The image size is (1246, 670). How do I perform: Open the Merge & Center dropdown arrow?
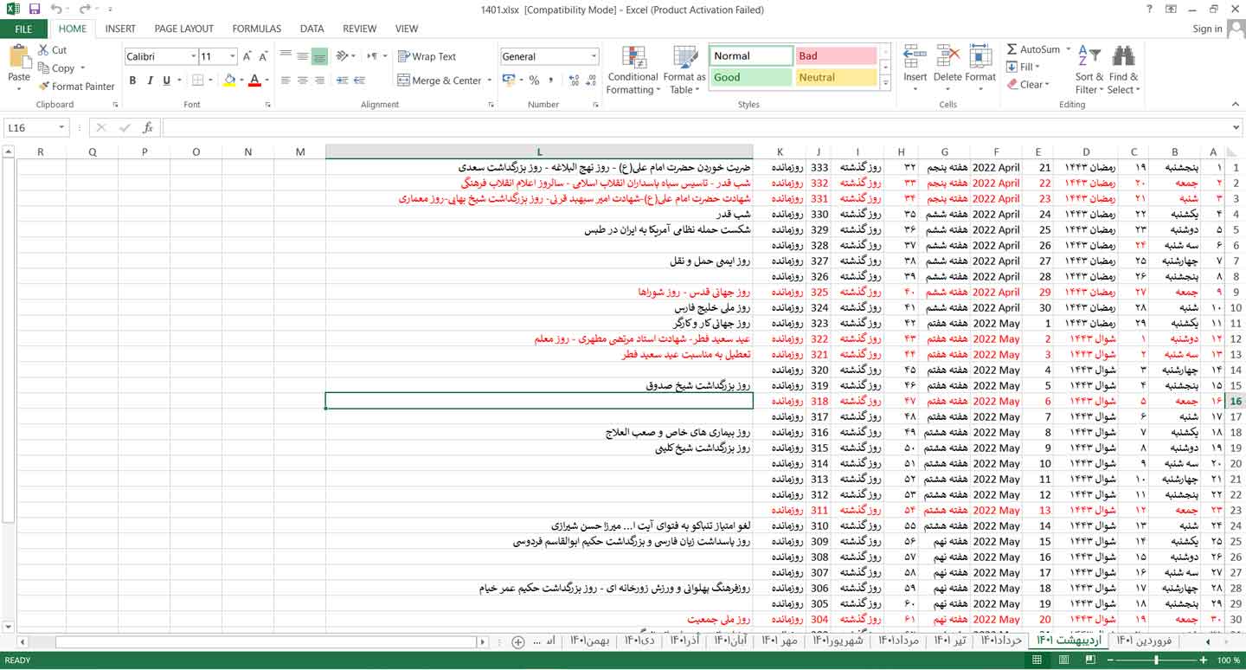pyautogui.click(x=490, y=81)
